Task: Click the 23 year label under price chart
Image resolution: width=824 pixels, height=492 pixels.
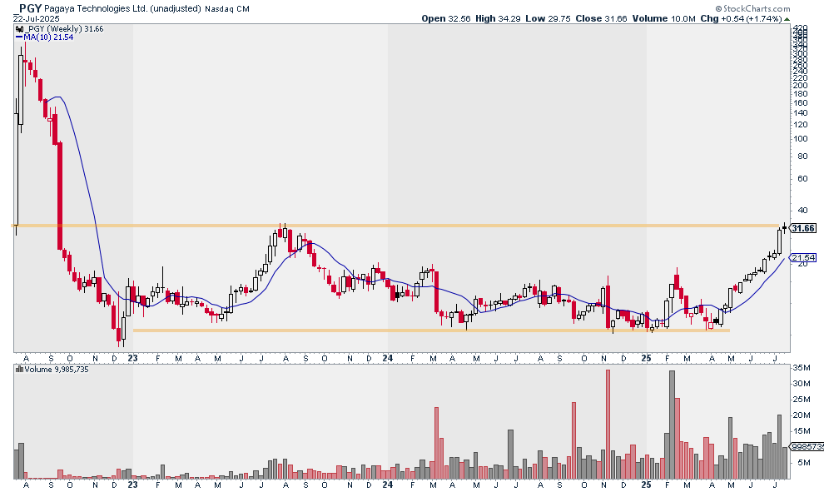Action: click(132, 358)
